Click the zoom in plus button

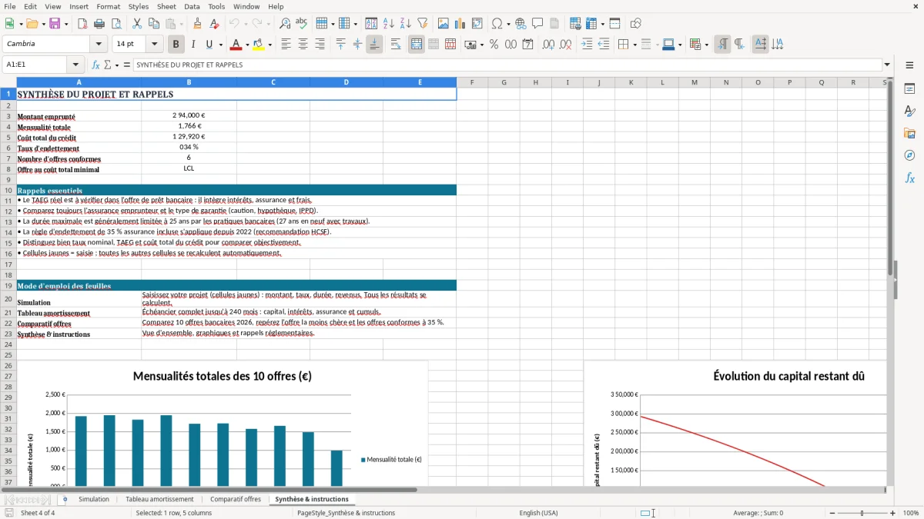pyautogui.click(x=892, y=513)
